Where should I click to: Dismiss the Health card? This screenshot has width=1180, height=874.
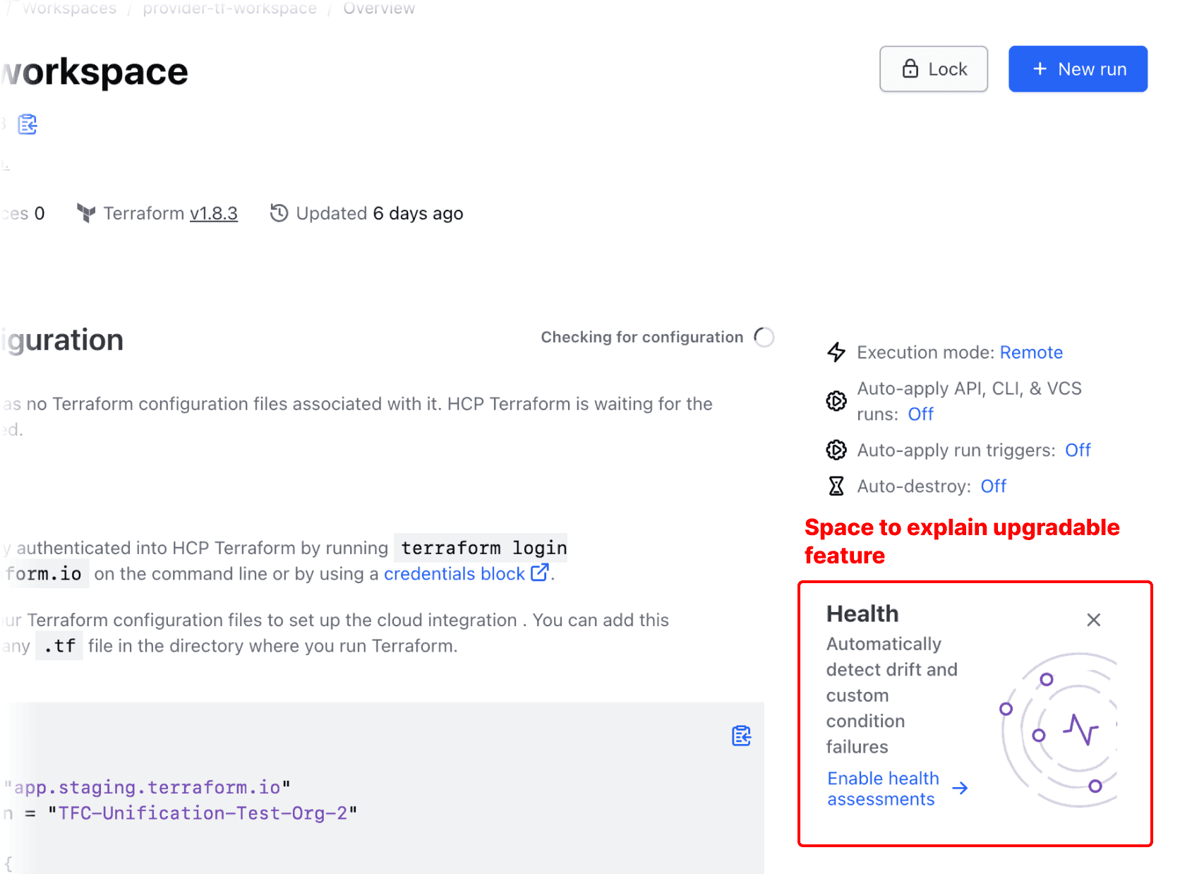pyautogui.click(x=1093, y=620)
